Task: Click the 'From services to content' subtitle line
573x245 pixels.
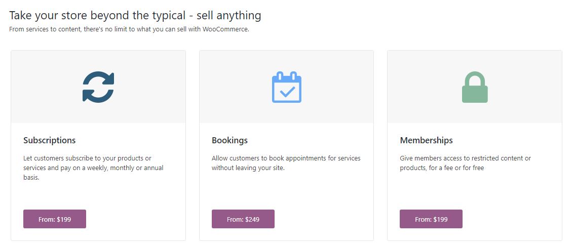Action: point(129,29)
